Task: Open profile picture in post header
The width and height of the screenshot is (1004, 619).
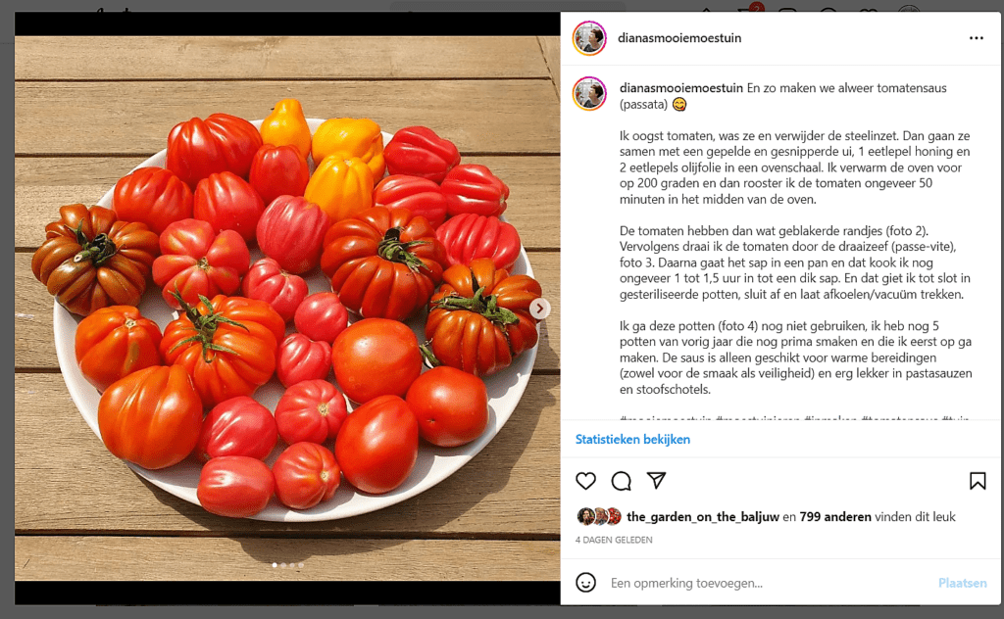Action: 589,38
